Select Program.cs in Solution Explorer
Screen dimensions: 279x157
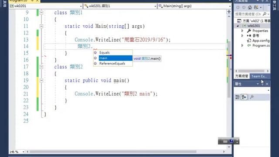tap(261, 45)
